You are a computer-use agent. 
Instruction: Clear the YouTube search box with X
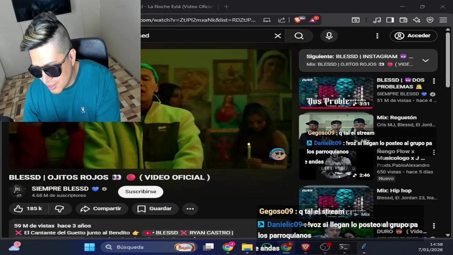(x=278, y=36)
